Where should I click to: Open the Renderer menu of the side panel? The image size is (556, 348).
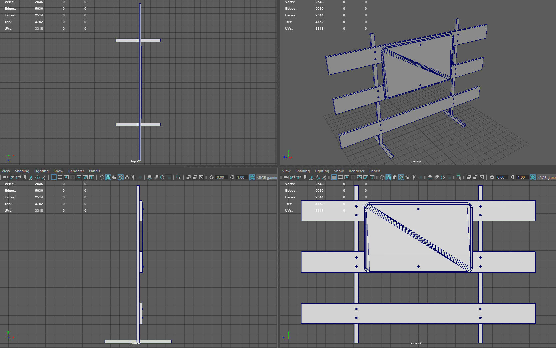tap(356, 171)
